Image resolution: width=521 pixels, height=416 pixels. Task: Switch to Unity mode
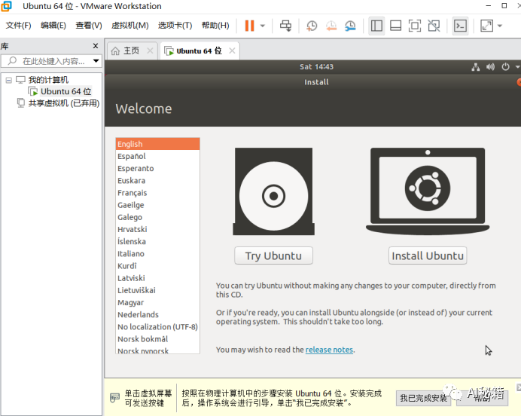pos(434,26)
